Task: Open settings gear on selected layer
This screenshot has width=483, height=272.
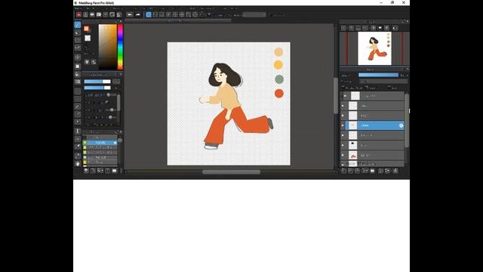Action: (401, 125)
